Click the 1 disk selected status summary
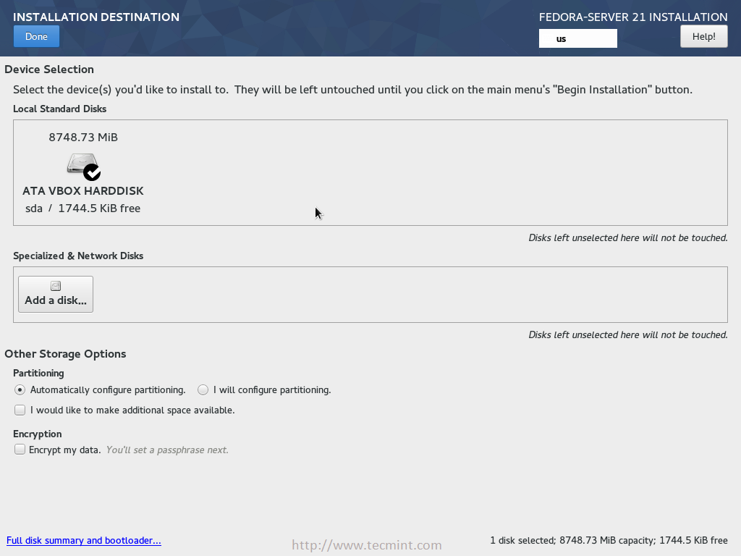Image resolution: width=741 pixels, height=556 pixels. pyautogui.click(x=609, y=540)
